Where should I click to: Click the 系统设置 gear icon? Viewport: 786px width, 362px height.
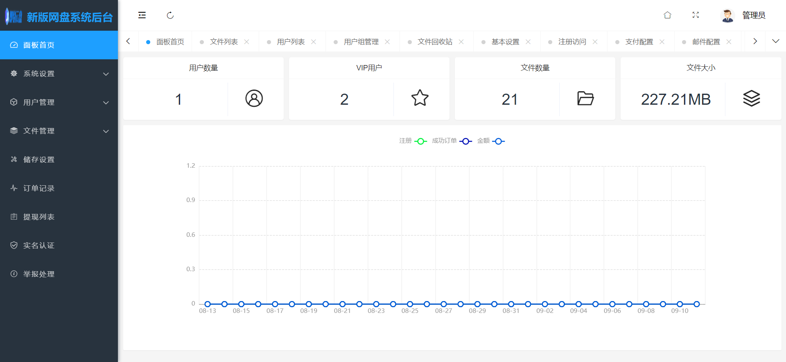click(14, 73)
